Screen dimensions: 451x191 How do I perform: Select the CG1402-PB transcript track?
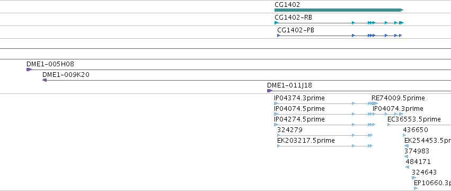(x=339, y=36)
